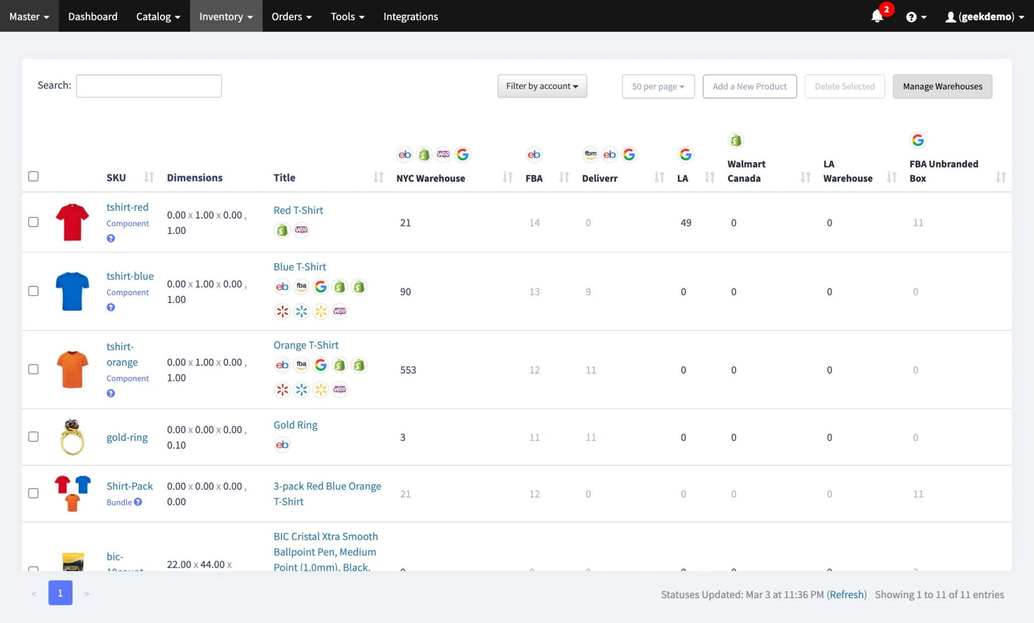Open the notifications bell icon
The width and height of the screenshot is (1034, 623).
(x=877, y=17)
